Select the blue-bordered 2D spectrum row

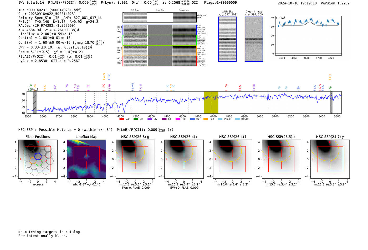[x=160, y=30]
